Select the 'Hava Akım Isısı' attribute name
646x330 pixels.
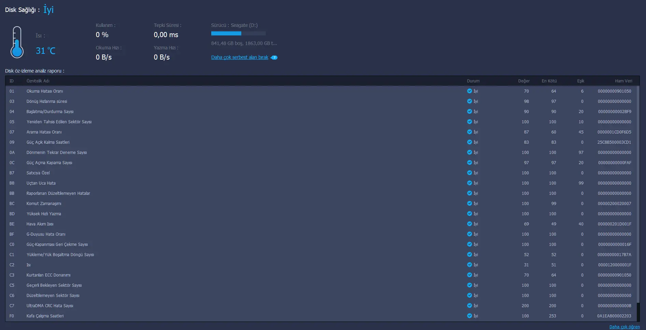pyautogui.click(x=40, y=224)
